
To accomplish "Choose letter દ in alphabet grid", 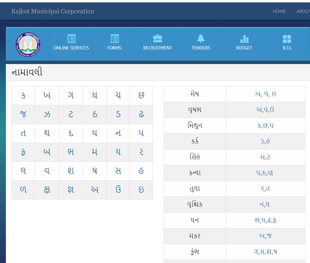I will pyautogui.click(x=71, y=133).
